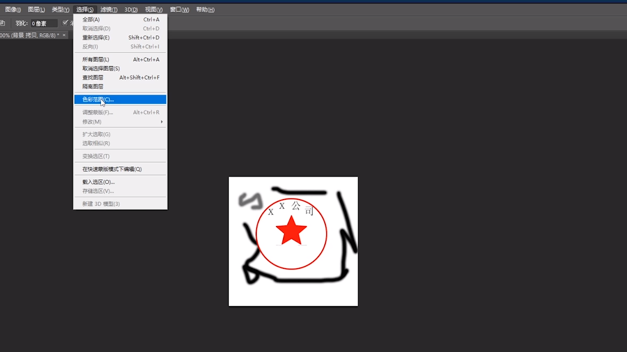Open the 视图(V) view menu
The height and width of the screenshot is (352, 627).
[x=154, y=9]
